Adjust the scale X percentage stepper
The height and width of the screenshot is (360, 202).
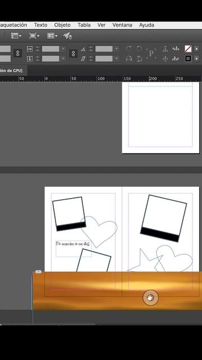coord(38,49)
